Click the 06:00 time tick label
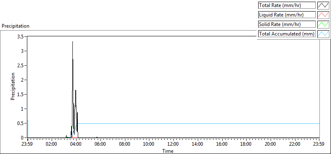The height and width of the screenshot is (154, 331). 100,145
